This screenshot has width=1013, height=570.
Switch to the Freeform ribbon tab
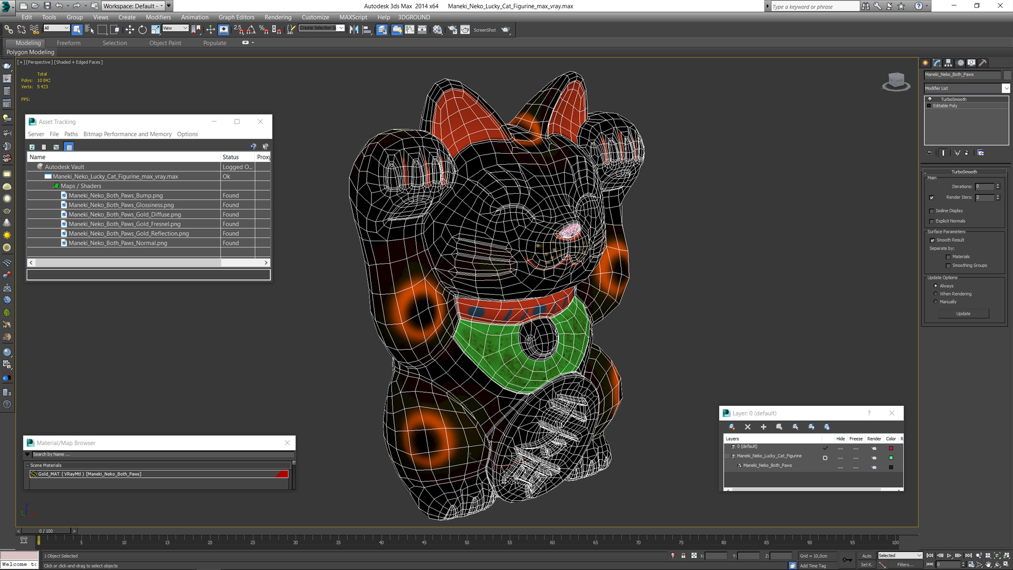point(69,43)
